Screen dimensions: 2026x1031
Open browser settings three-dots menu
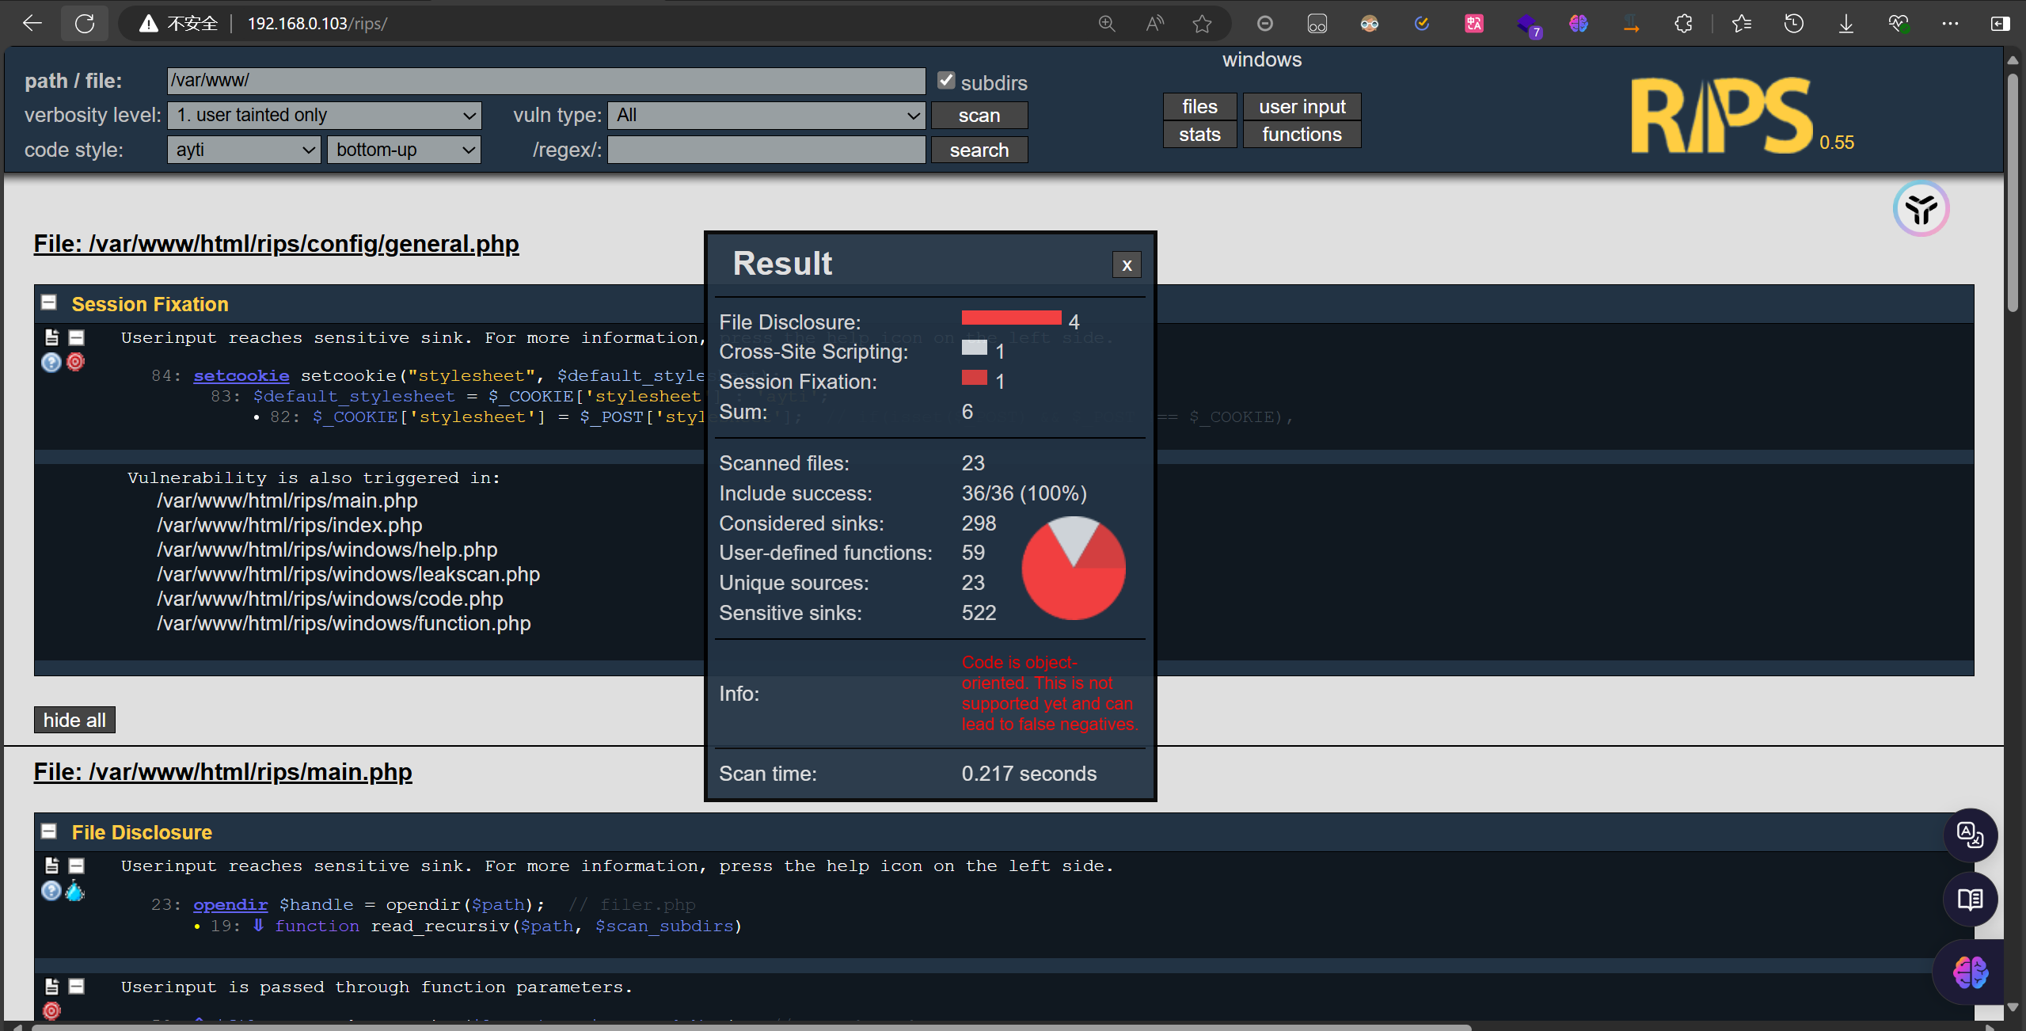pos(1950,24)
